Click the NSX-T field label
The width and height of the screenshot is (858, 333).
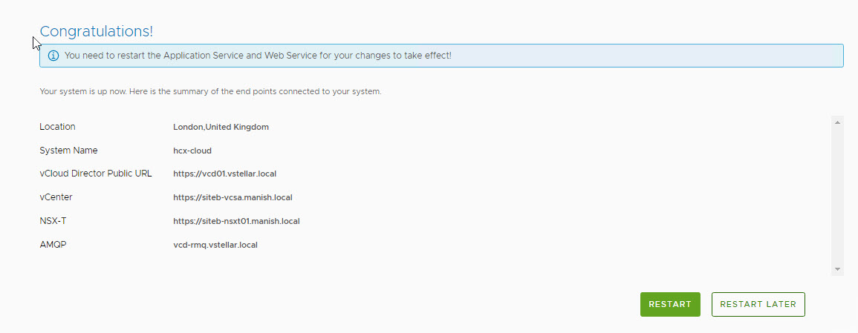[53, 221]
